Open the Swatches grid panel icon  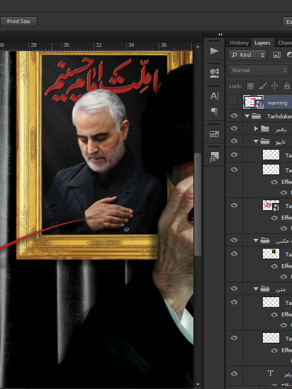click(214, 134)
